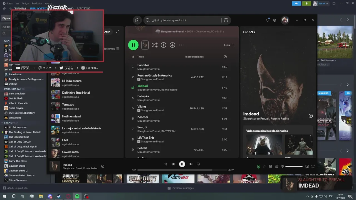This screenshot has width=356, height=200.
Task: Open the Ver menu in Steam
Action: click(x=18, y=3)
